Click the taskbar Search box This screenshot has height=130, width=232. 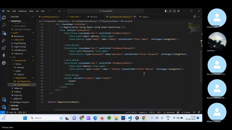[47, 118]
